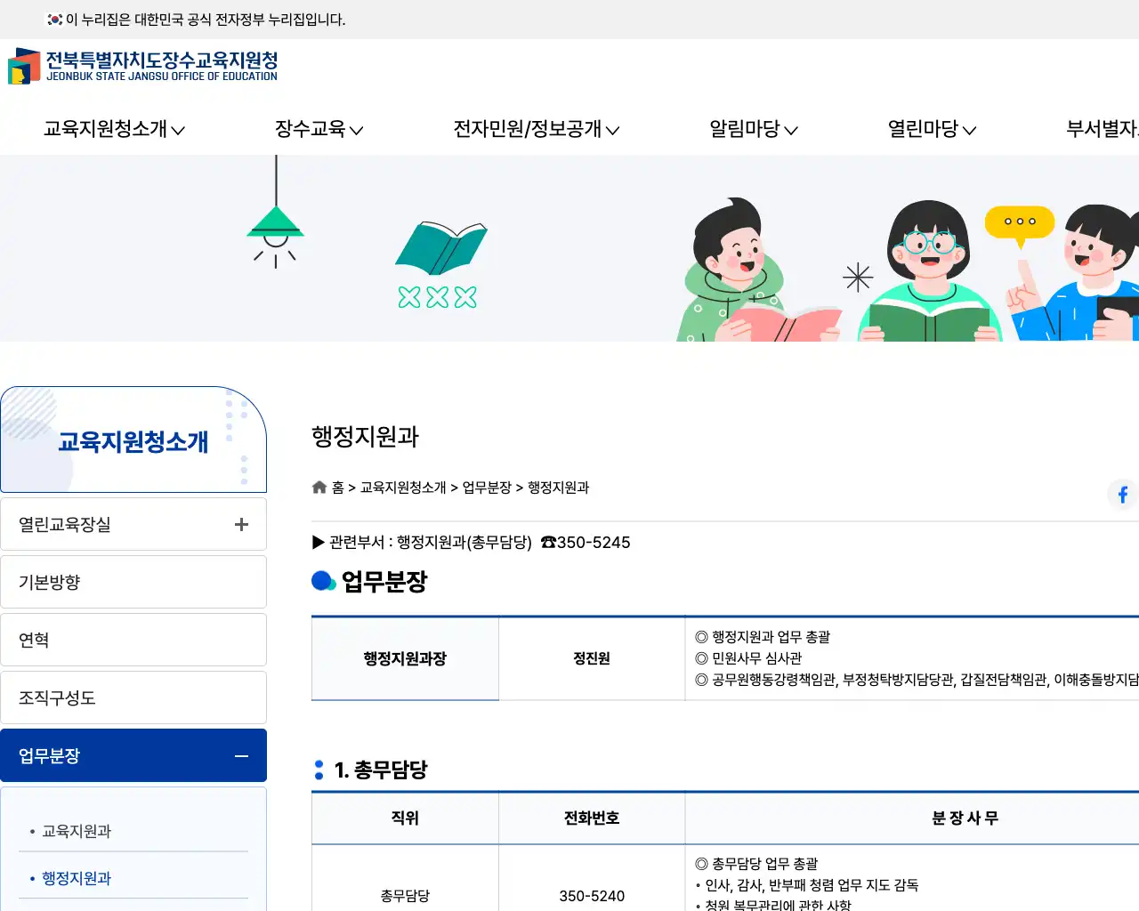This screenshot has width=1139, height=911.
Task: Select 연혁 in the sidebar
Action: 133,640
